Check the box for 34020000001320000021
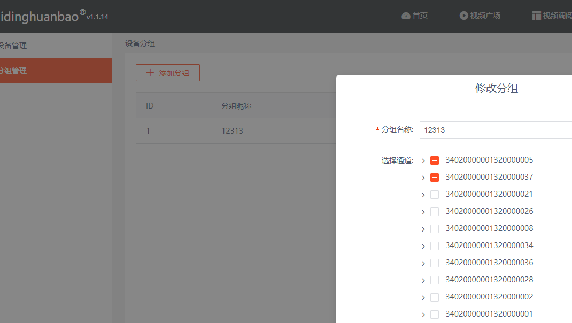Image resolution: width=572 pixels, height=323 pixels. click(435, 195)
